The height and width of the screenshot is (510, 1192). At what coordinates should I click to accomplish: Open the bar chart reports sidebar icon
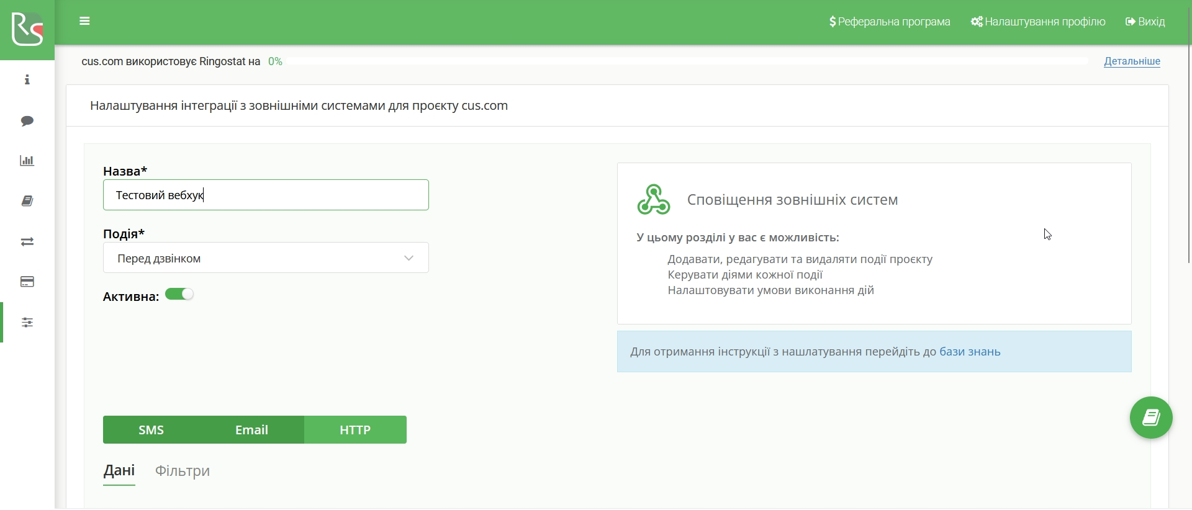pos(27,161)
